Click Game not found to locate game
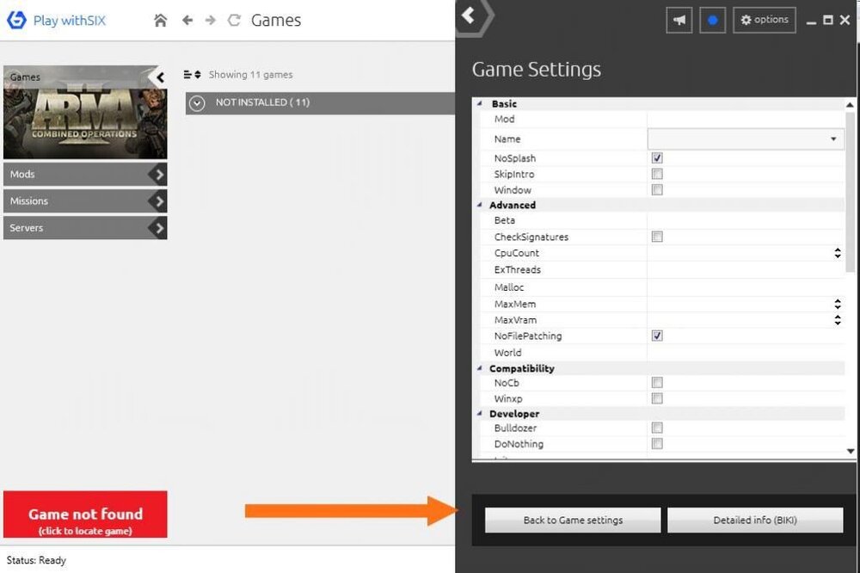Screen dimensions: 860x573 click(85, 514)
